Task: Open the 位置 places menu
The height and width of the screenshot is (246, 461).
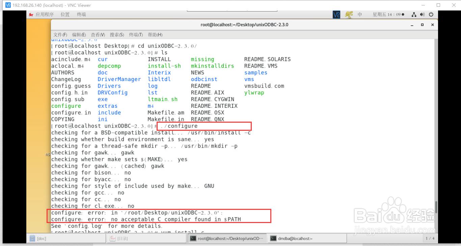Action: click(x=65, y=15)
